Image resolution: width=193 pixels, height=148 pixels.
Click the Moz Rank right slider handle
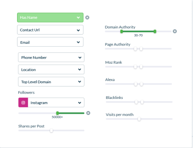coord(141,67)
